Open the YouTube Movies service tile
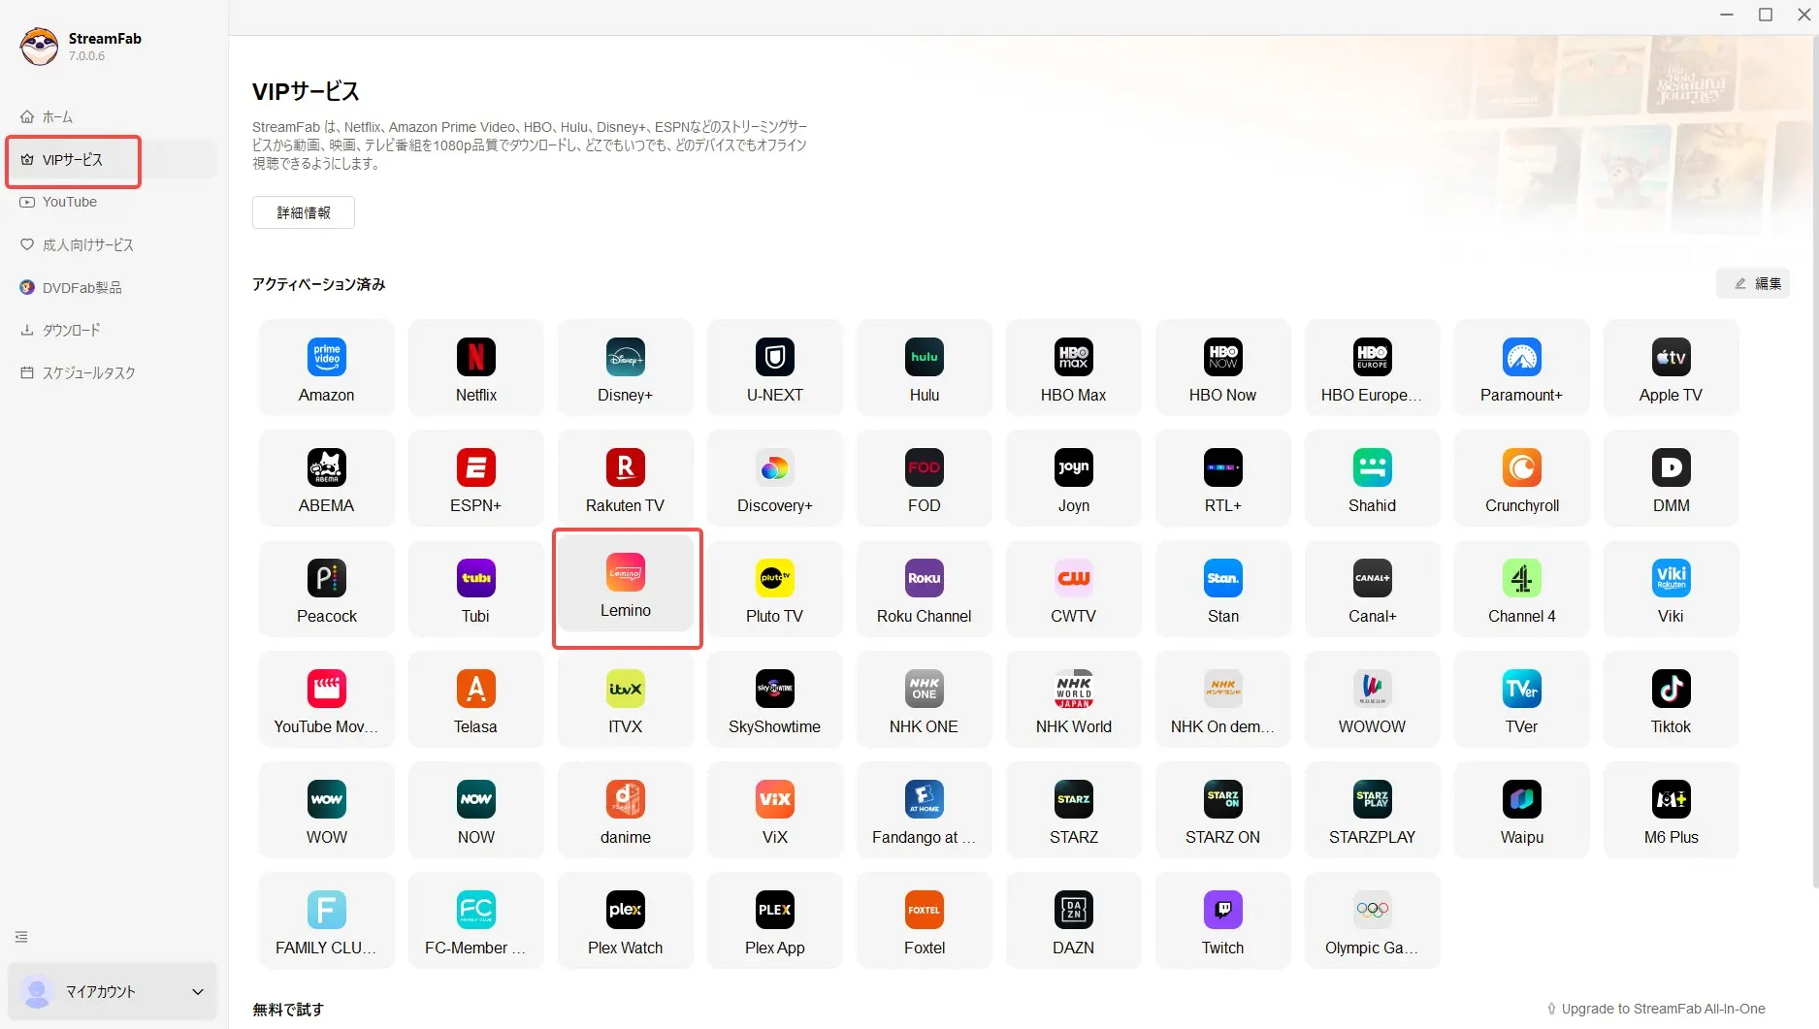This screenshot has height=1029, width=1819. pyautogui.click(x=327, y=700)
